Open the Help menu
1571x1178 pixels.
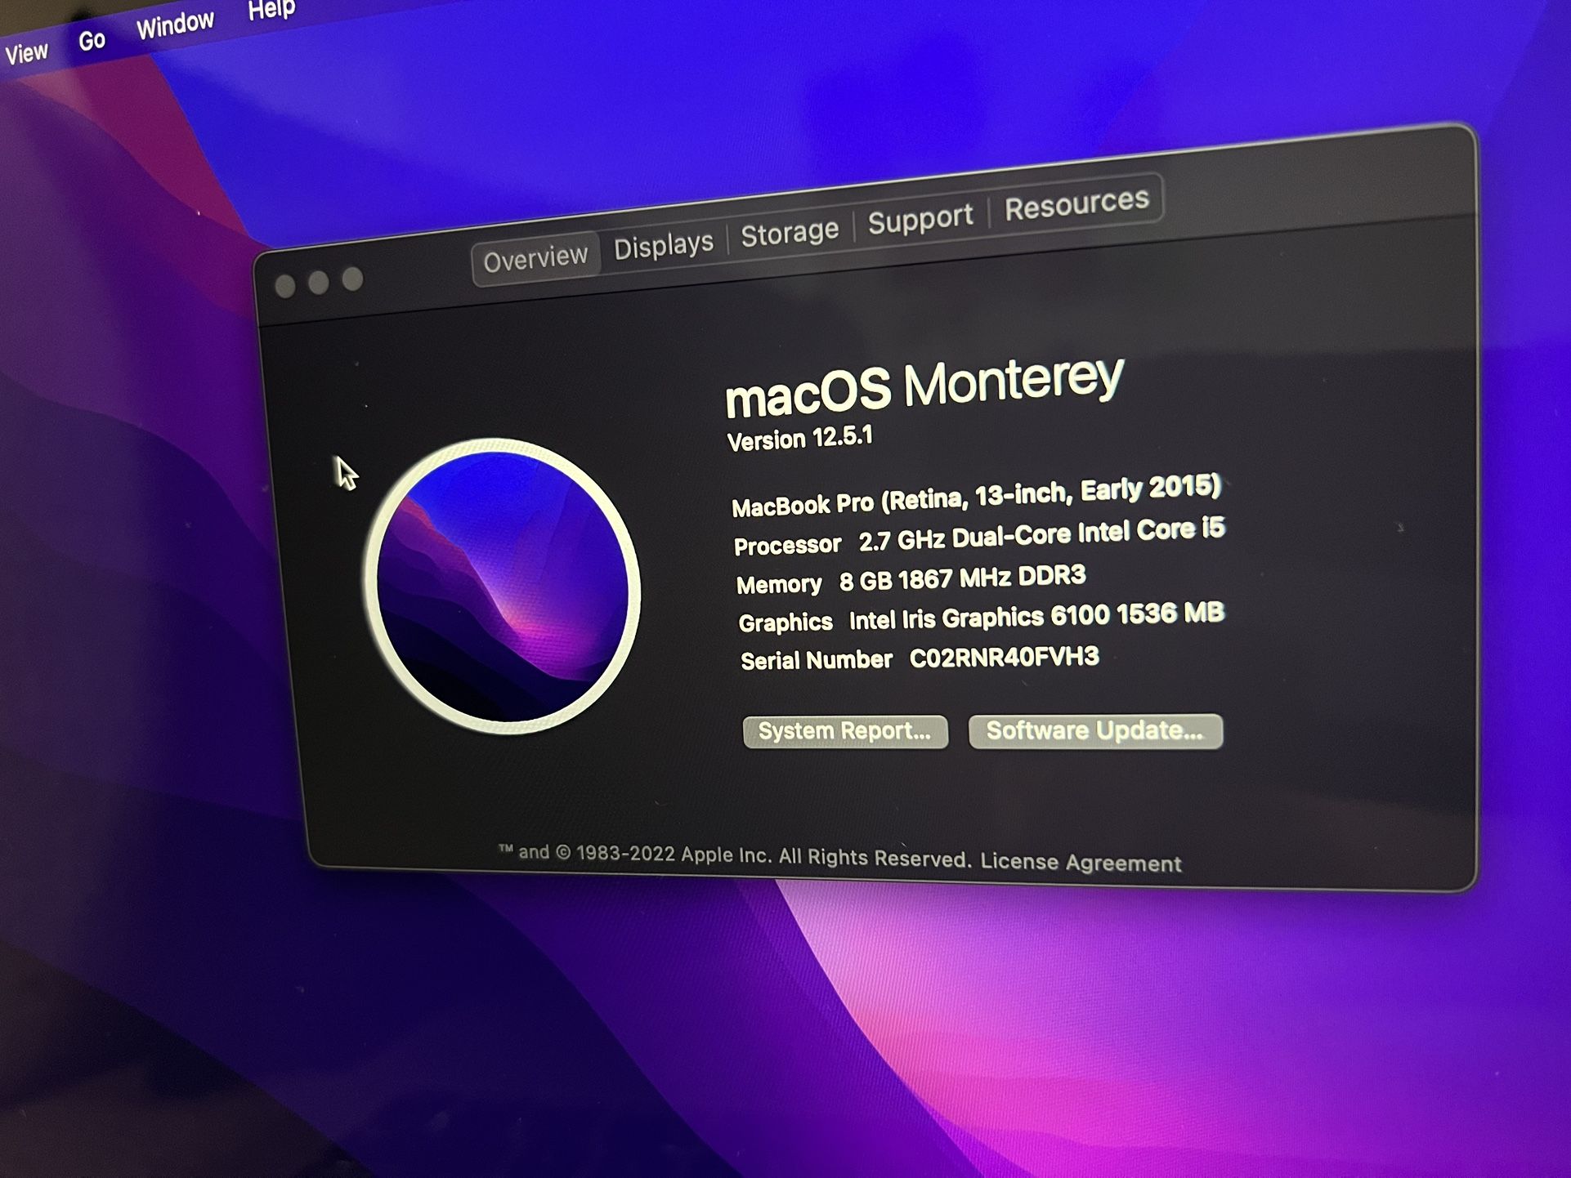click(x=271, y=9)
